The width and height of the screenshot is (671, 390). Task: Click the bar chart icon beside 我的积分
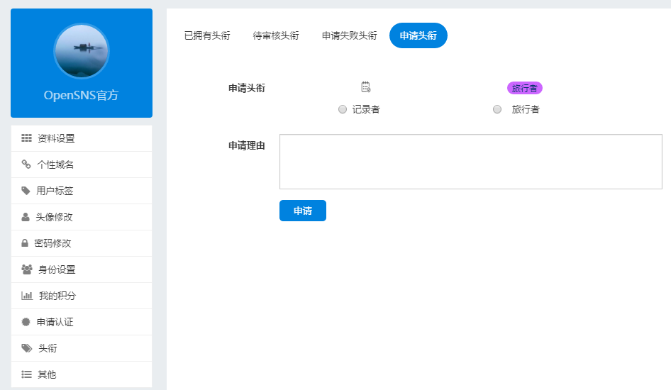[x=27, y=296]
